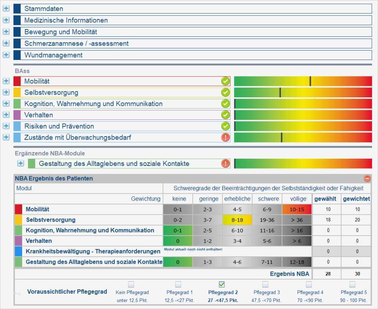The height and width of the screenshot is (309, 378).
Task: Open the Stammdaten header bar
Action: click(193, 9)
